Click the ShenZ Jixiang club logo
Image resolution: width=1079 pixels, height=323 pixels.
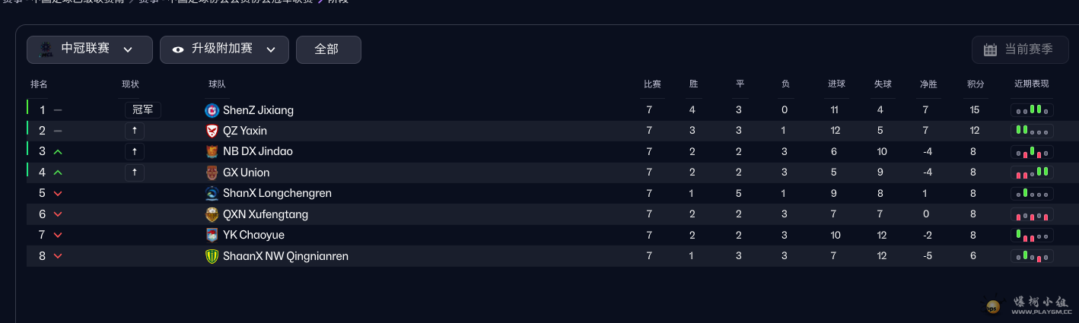click(x=212, y=110)
